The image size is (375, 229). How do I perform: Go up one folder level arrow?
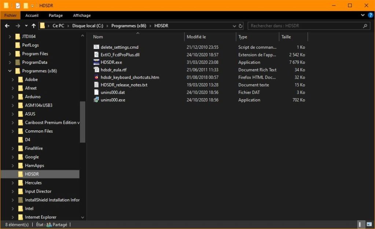34,26
